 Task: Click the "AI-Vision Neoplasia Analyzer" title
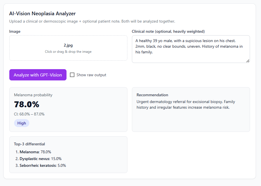[42, 13]
